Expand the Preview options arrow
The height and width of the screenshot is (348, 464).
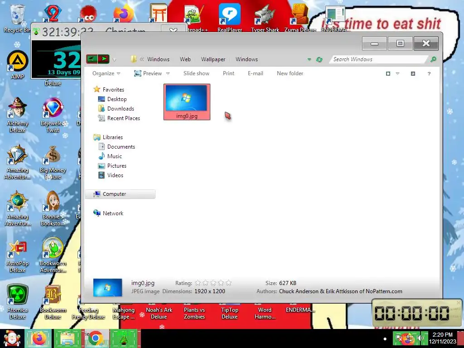click(x=168, y=73)
